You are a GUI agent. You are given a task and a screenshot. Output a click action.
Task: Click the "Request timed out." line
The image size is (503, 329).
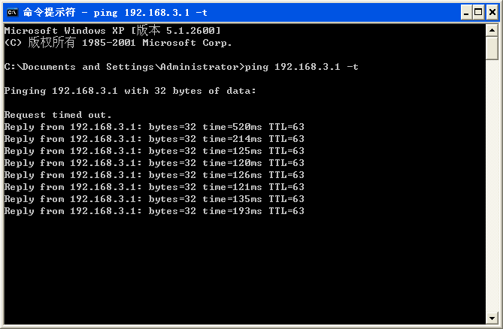pyautogui.click(x=58, y=115)
